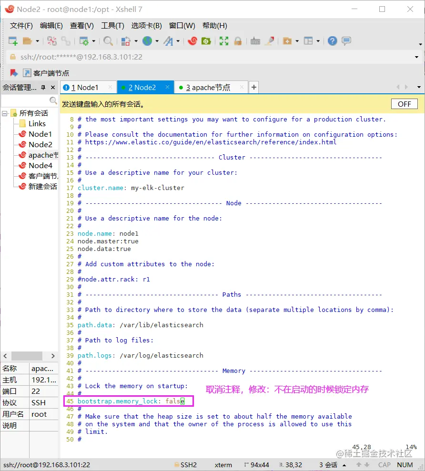Open the 编辑(E) menu
This screenshot has height=471, width=425.
(51, 26)
